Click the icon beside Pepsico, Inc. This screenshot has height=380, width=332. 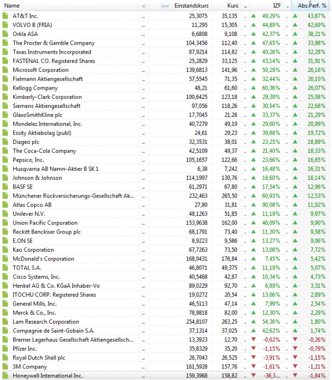click(x=5, y=160)
